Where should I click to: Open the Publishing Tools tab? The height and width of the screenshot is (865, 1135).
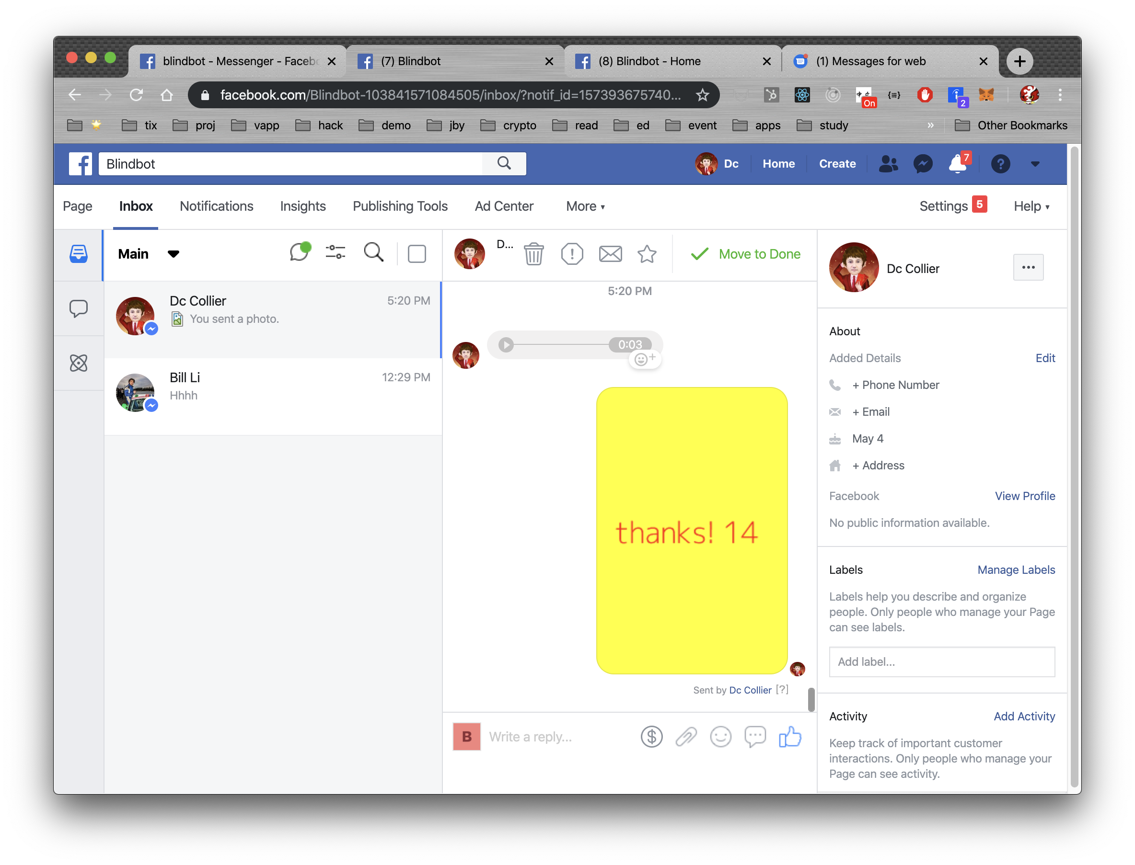click(400, 206)
